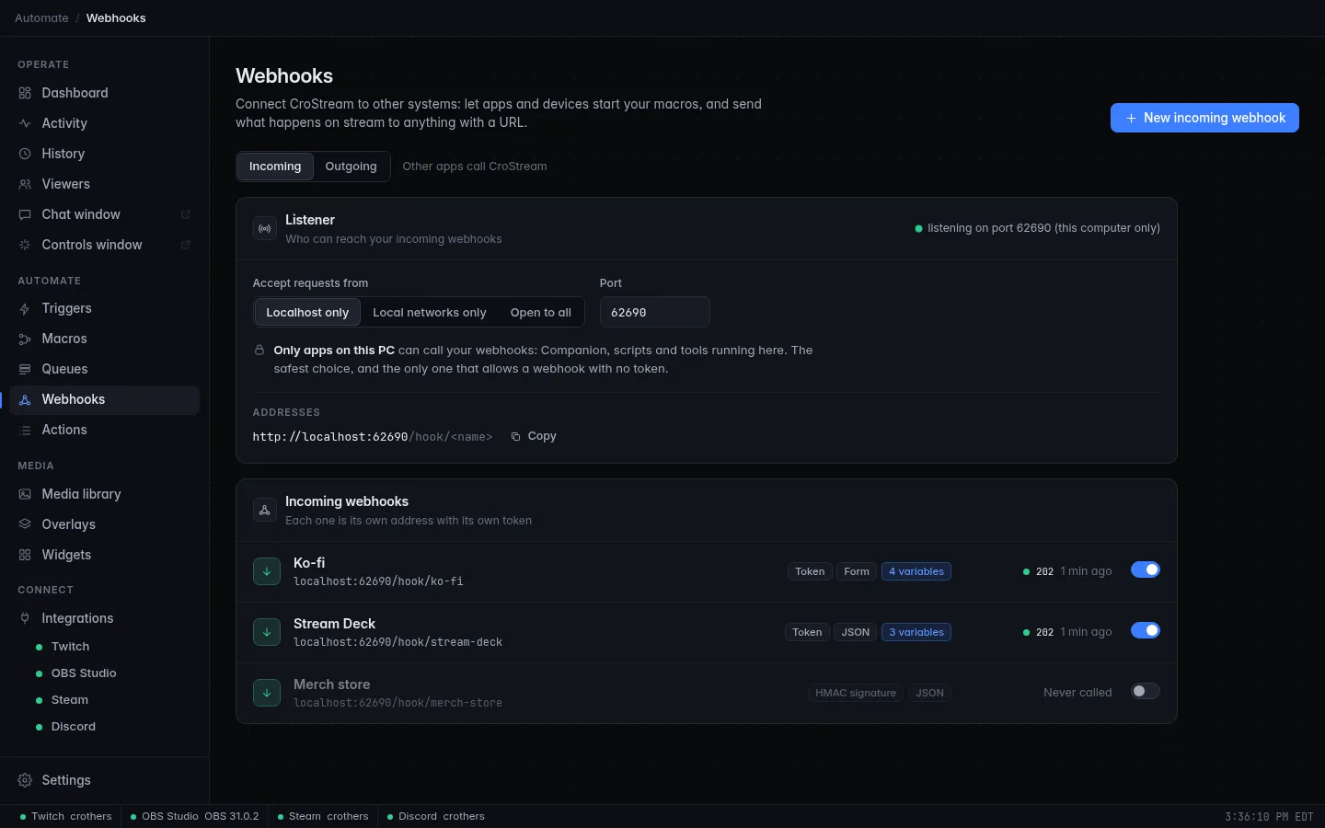Click the Overlays layers icon
This screenshot has height=828, width=1325.
(x=25, y=524)
